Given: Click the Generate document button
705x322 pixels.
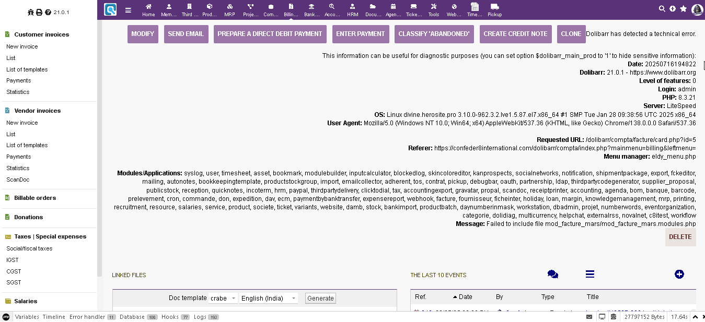Looking at the screenshot, I should (x=320, y=298).
